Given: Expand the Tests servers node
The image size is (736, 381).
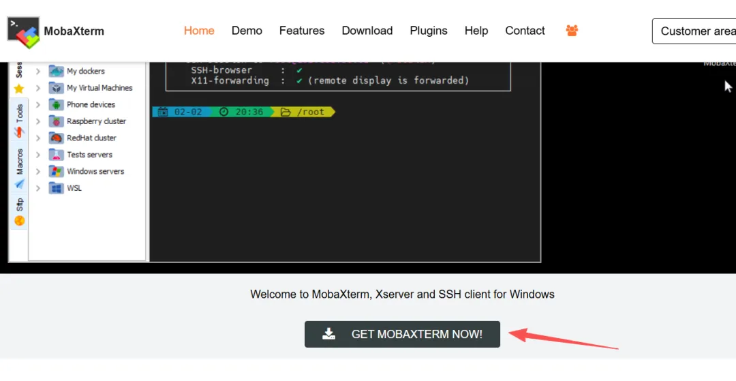Looking at the screenshot, I should click(x=38, y=154).
